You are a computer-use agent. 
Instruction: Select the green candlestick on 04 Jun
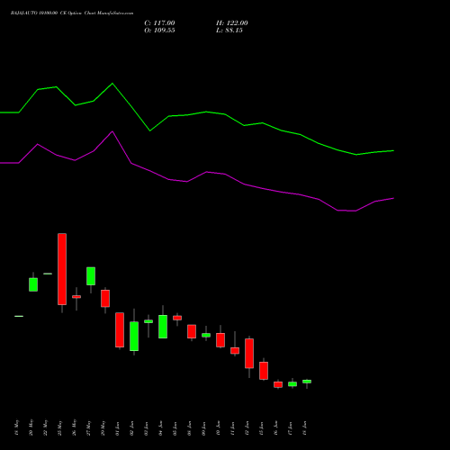point(163,327)
